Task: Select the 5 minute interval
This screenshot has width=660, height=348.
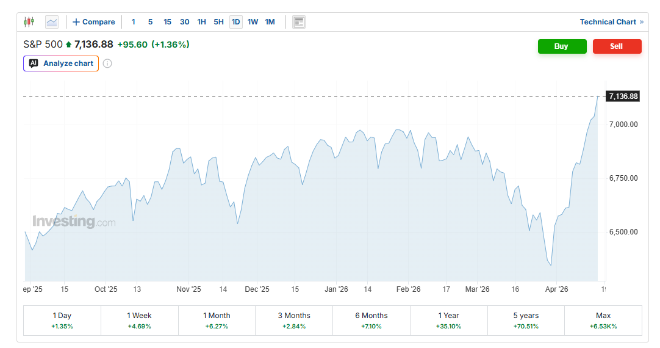Action: click(150, 22)
